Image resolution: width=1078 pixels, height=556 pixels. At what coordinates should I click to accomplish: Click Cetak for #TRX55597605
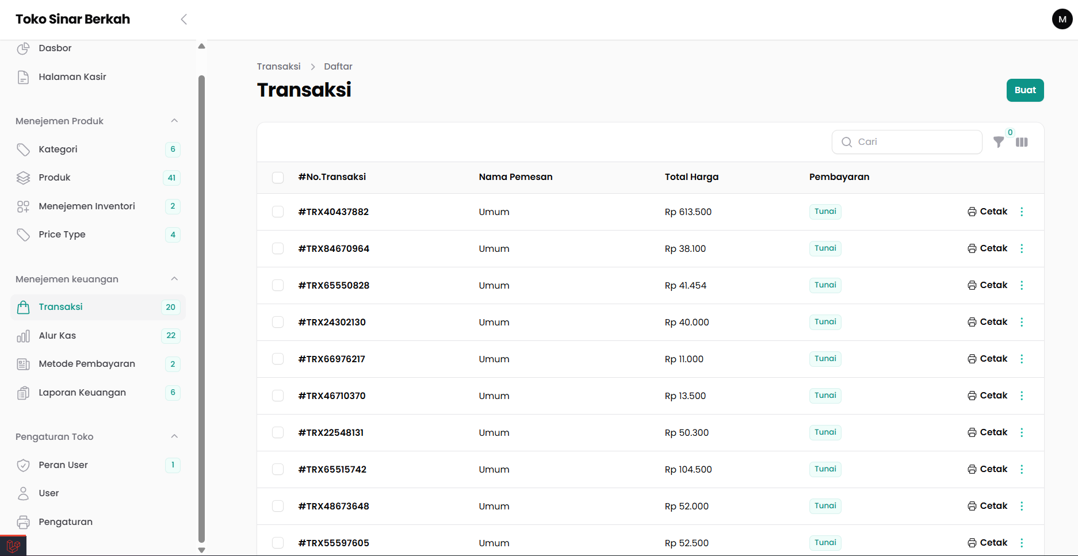[x=988, y=543]
